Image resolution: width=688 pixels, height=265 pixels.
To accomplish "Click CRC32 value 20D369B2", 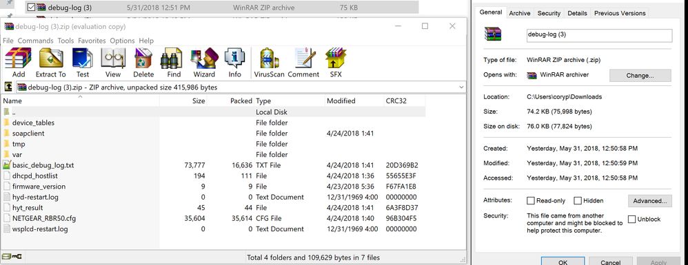I will tap(401, 165).
